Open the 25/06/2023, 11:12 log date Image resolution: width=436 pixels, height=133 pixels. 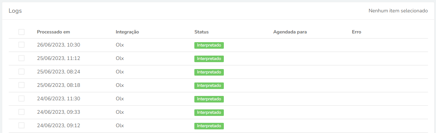[59, 58]
